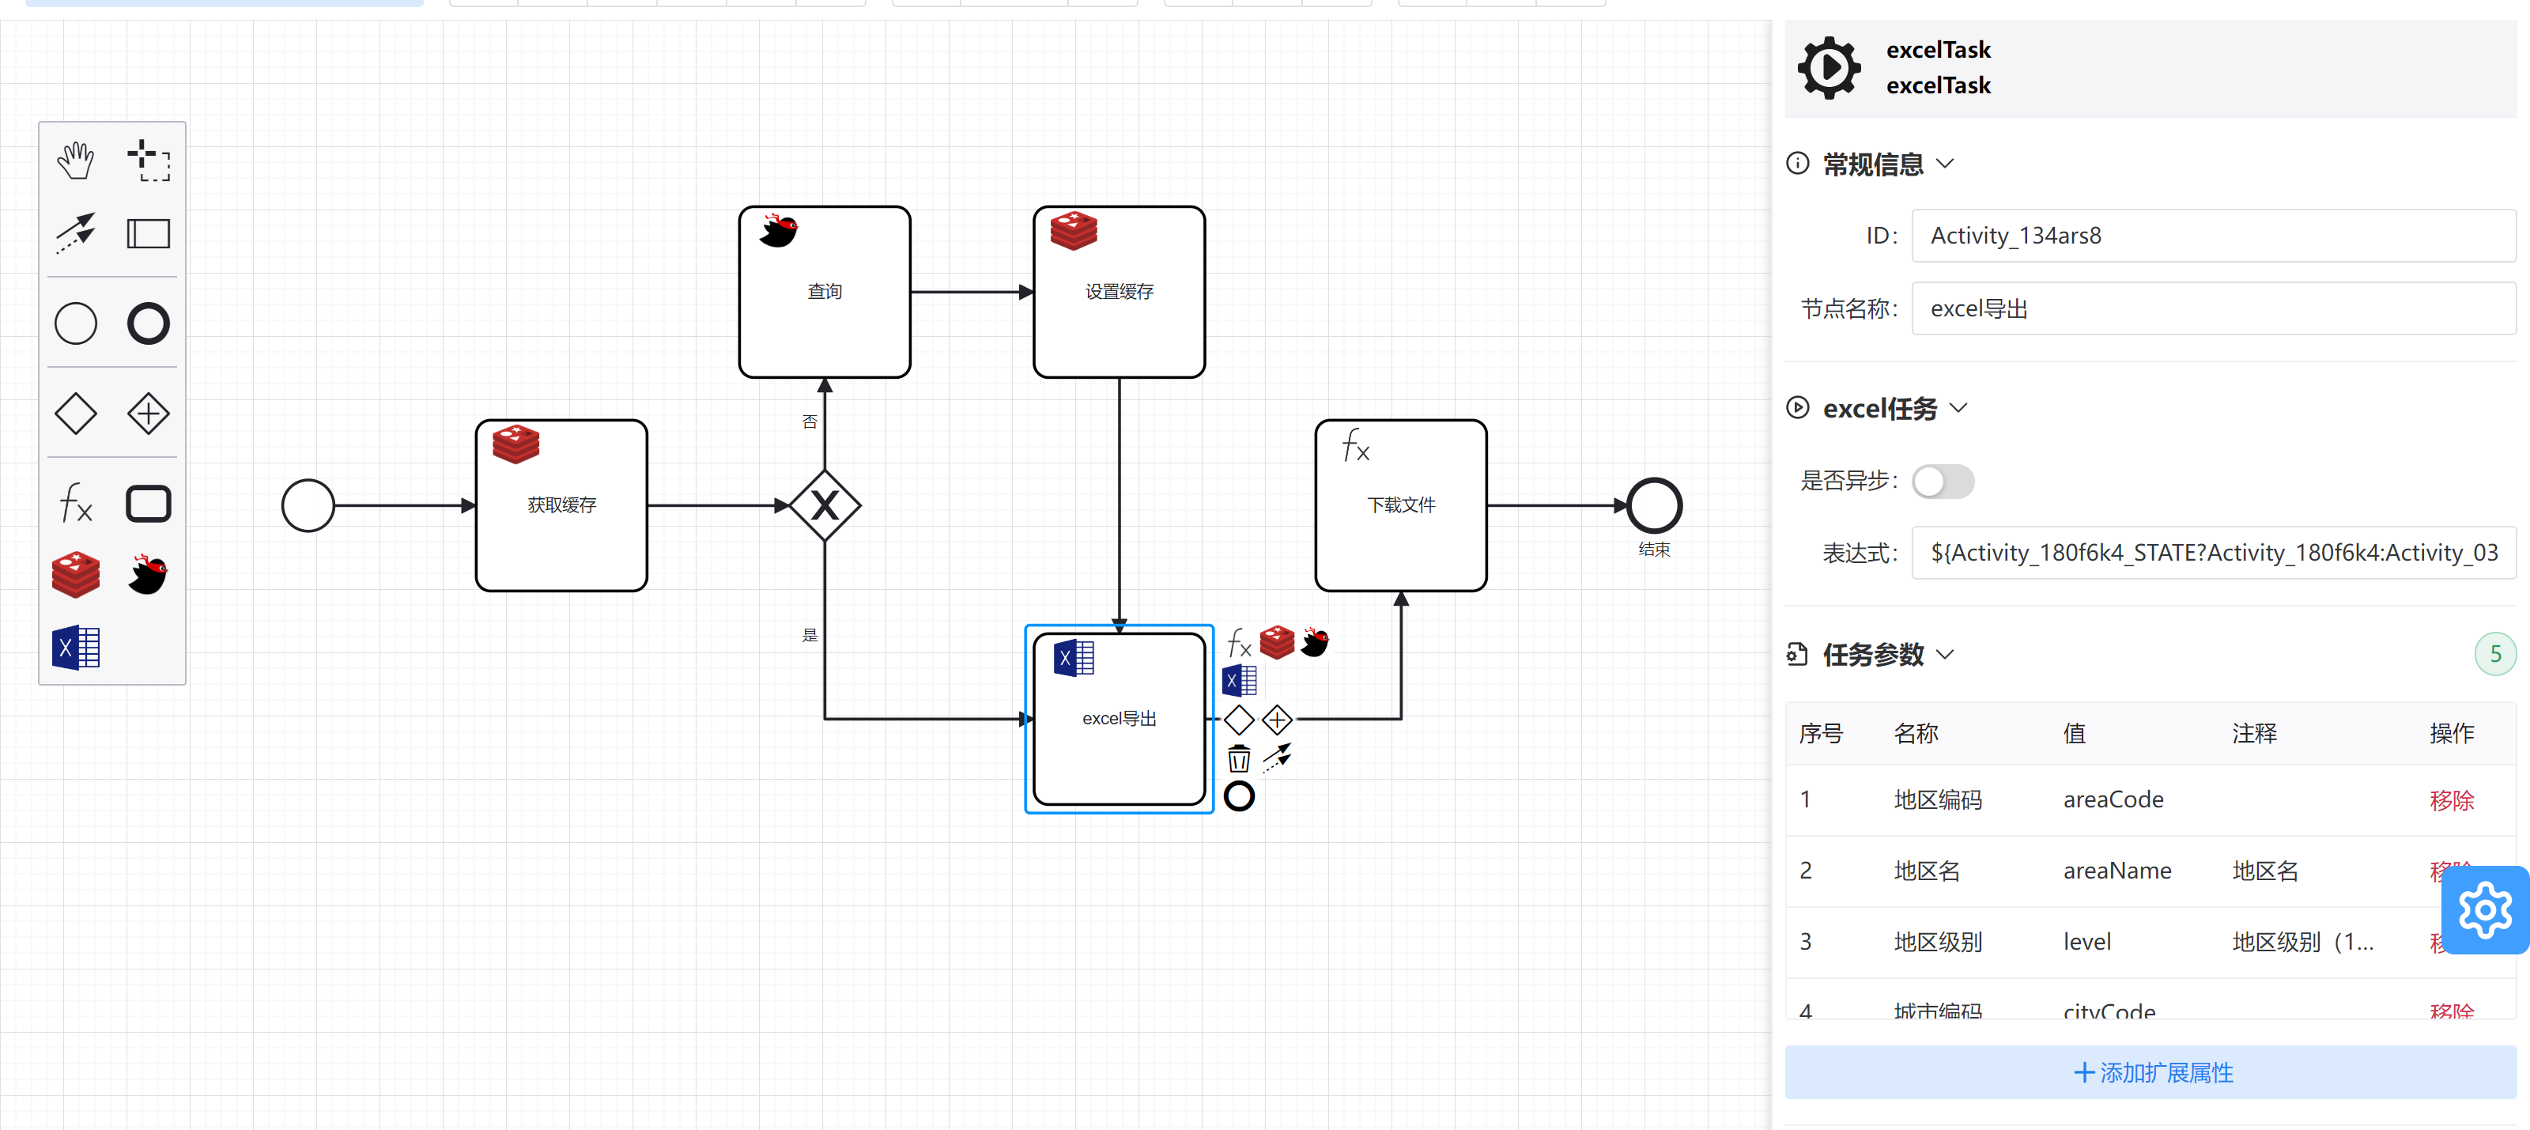Image resolution: width=2530 pixels, height=1130 pixels.
Task: Click the 节点名称 input field
Action: tap(2210, 308)
